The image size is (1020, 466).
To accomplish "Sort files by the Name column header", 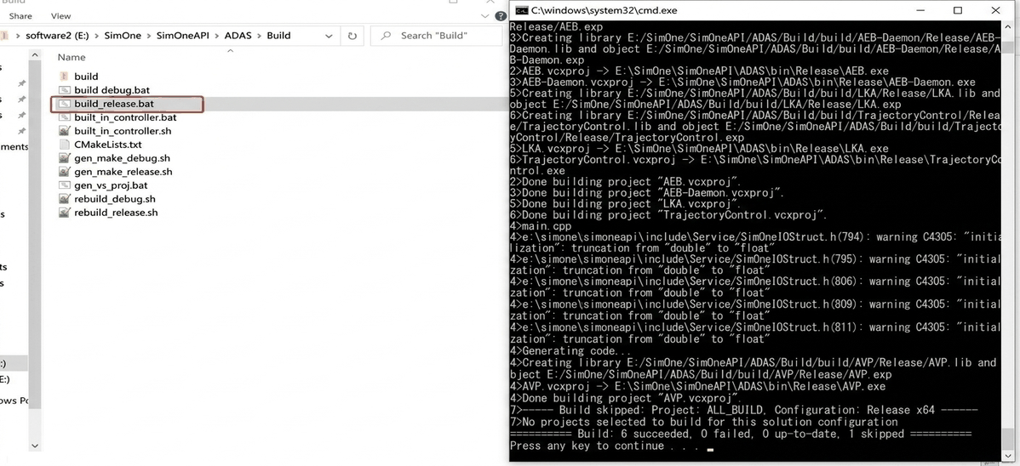I will point(72,57).
